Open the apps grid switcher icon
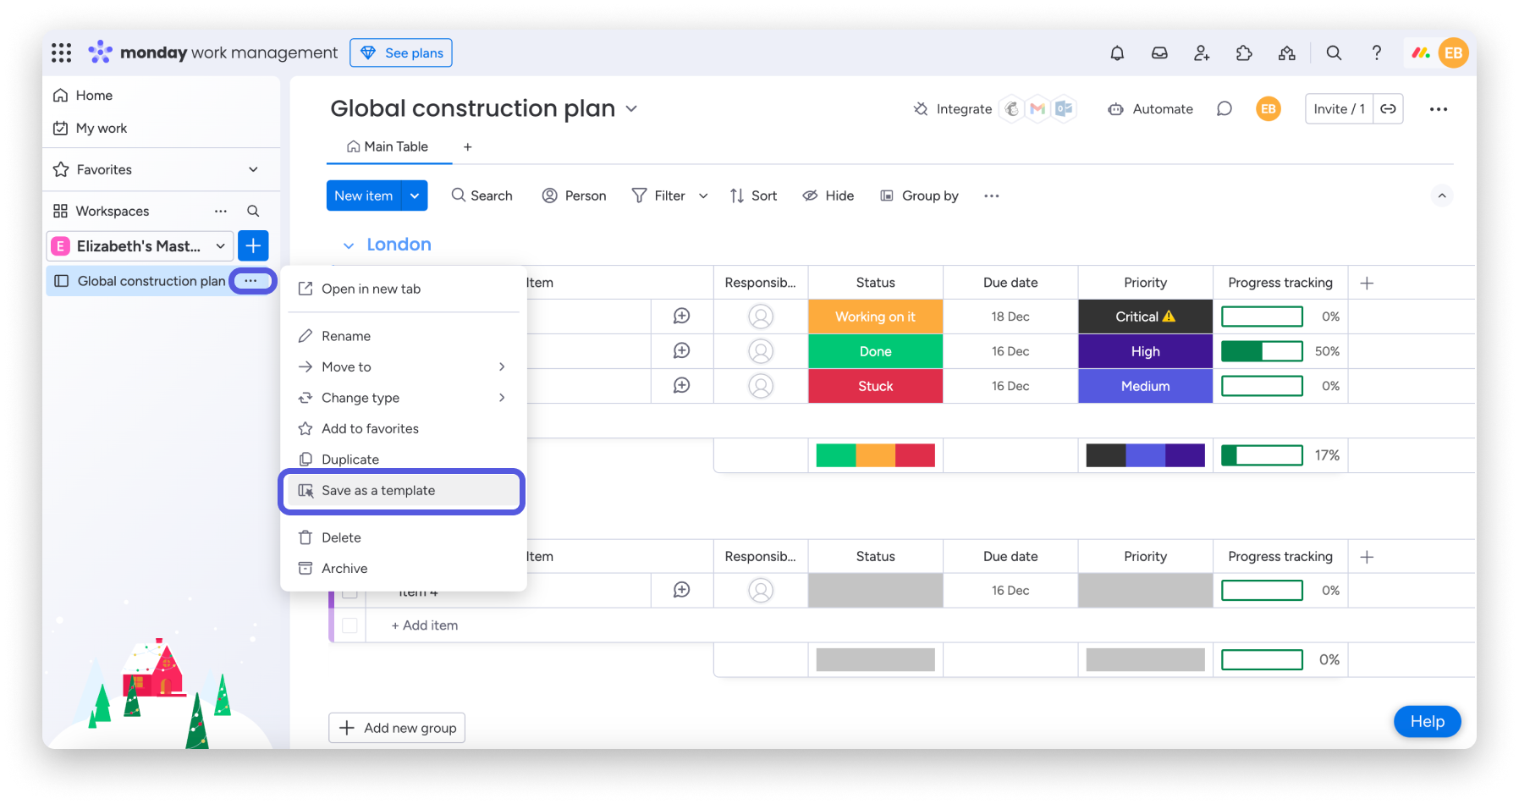 [x=61, y=52]
